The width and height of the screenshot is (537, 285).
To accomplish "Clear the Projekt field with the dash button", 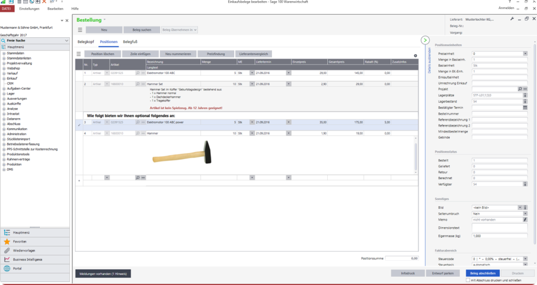I will click(525, 89).
